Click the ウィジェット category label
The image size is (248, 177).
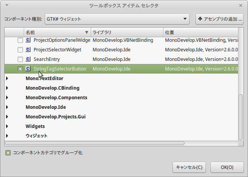[36, 136]
